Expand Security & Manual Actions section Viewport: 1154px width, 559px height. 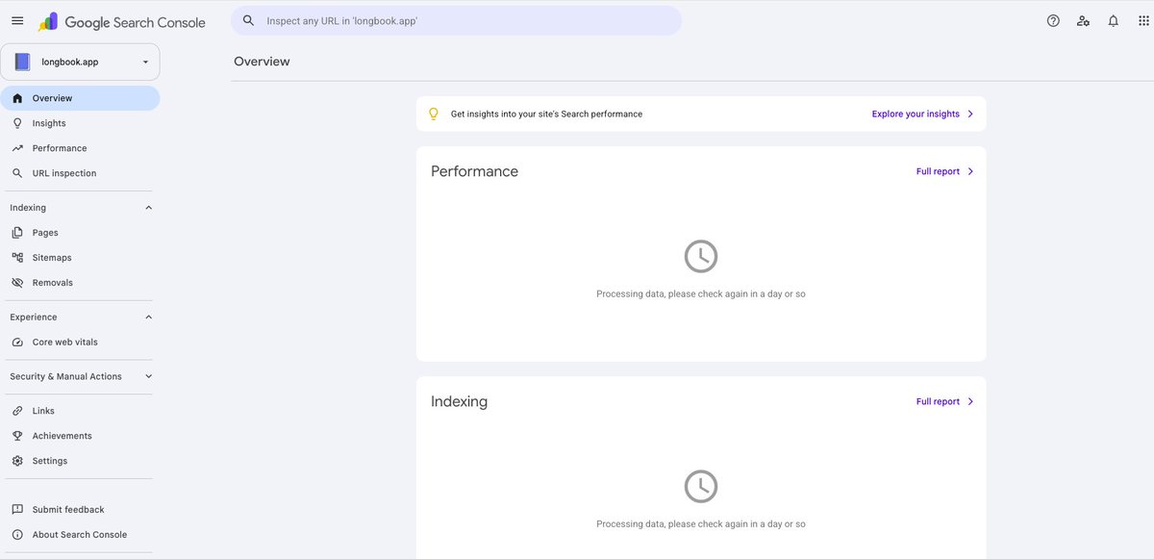148,377
